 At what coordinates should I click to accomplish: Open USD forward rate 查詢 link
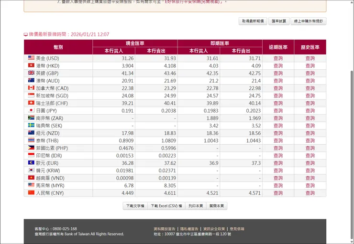tap(278, 58)
